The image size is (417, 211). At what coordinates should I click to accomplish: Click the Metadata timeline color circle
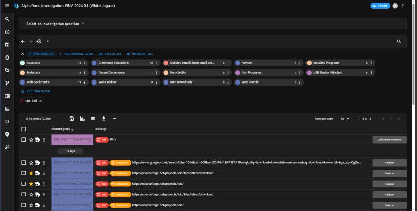click(x=22, y=73)
